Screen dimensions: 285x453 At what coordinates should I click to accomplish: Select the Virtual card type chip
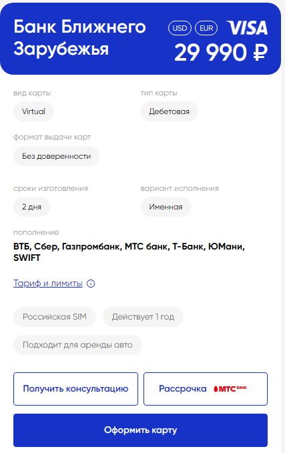tap(33, 111)
